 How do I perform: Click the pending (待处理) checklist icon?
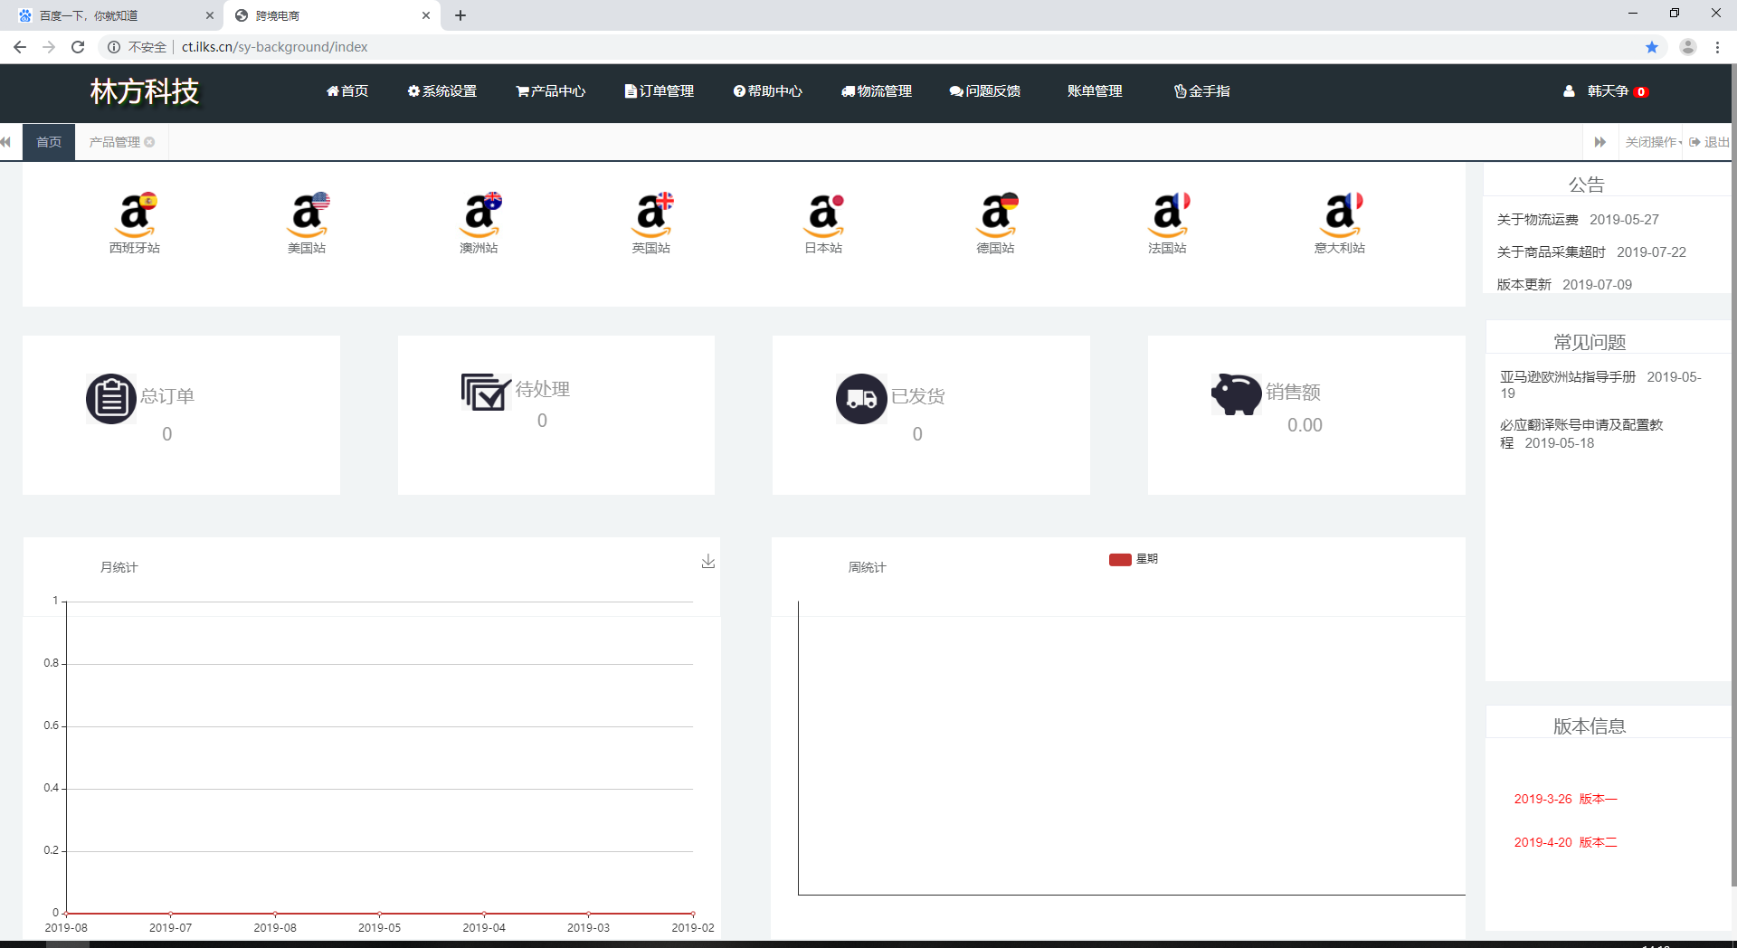tap(486, 392)
